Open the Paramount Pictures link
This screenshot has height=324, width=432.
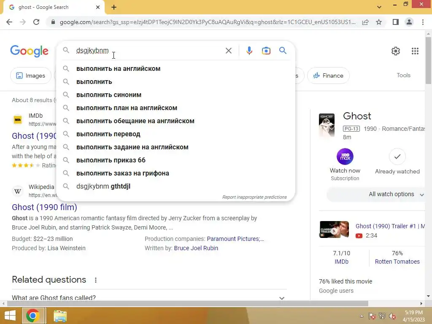click(235, 239)
